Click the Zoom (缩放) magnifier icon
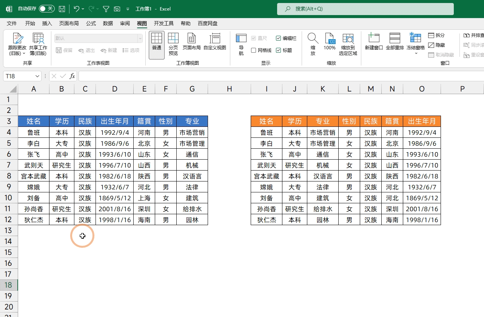The height and width of the screenshot is (317, 484). [313, 39]
